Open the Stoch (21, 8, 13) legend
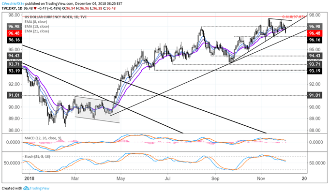 point(37,156)
